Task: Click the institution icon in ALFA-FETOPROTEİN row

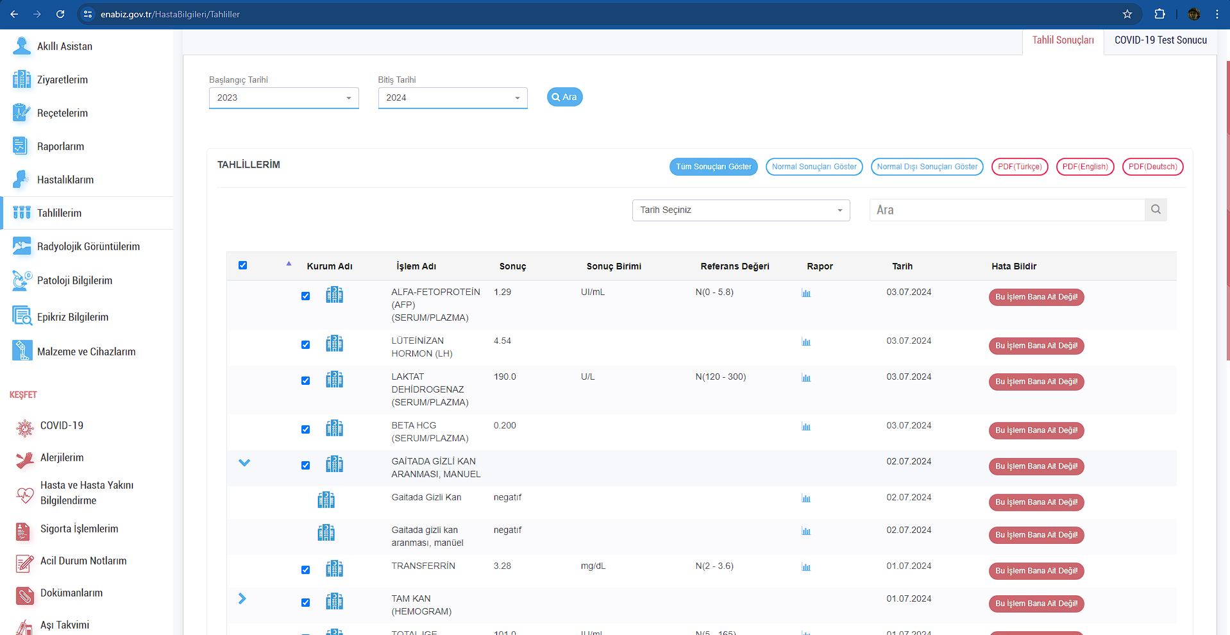Action: (334, 294)
